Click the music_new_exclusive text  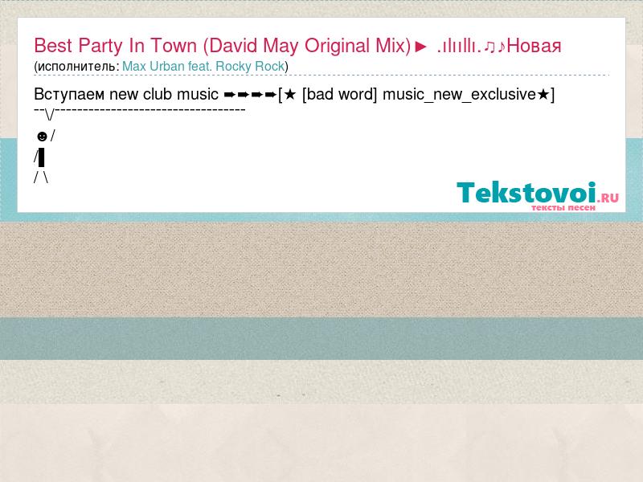point(459,95)
